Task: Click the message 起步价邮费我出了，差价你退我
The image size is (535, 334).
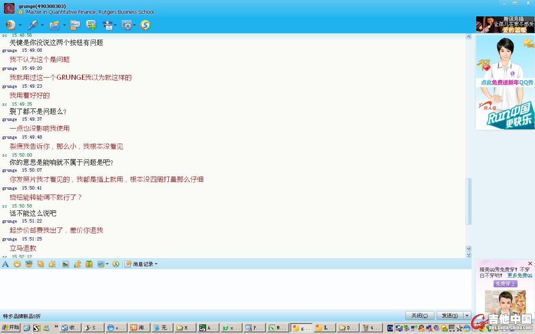Action: coord(56,230)
